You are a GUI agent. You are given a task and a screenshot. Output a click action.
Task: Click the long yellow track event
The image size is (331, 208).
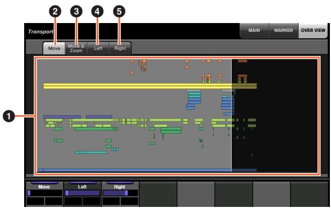coord(150,86)
